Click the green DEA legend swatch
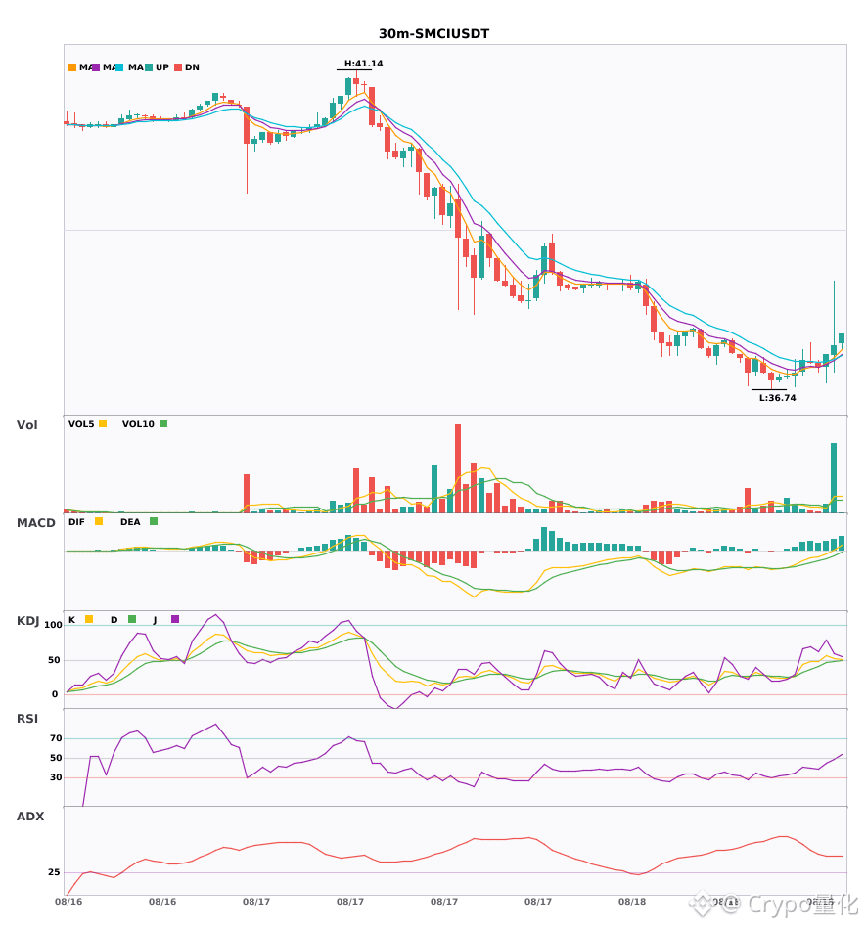Image resolution: width=866 pixels, height=929 pixels. 154,521
